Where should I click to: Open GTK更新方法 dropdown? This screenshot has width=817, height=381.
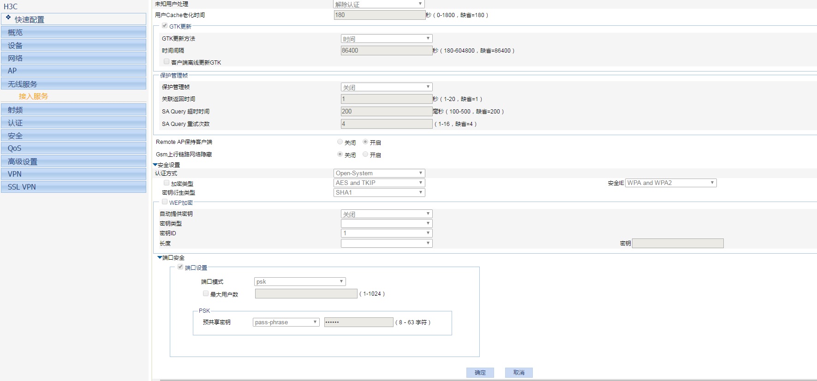387,39
